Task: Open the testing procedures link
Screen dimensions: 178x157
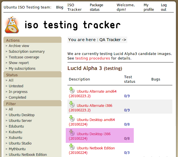Action: 93,58
